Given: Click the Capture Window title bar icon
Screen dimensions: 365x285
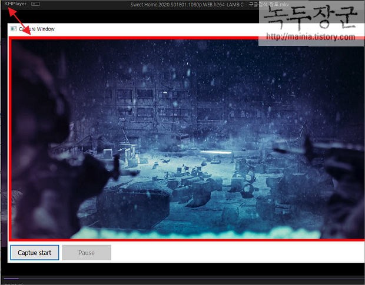Looking at the screenshot, I should click(14, 29).
